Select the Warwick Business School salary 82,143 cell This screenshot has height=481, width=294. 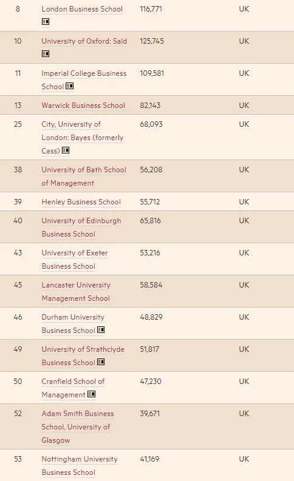click(x=150, y=106)
